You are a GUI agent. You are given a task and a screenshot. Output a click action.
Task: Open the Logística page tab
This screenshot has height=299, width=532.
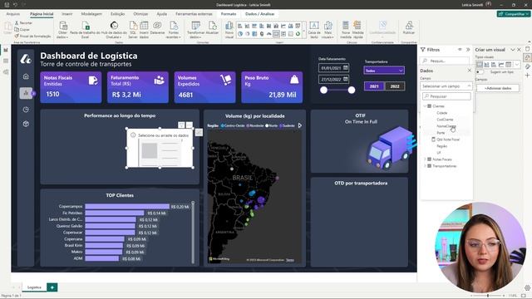pos(34,287)
